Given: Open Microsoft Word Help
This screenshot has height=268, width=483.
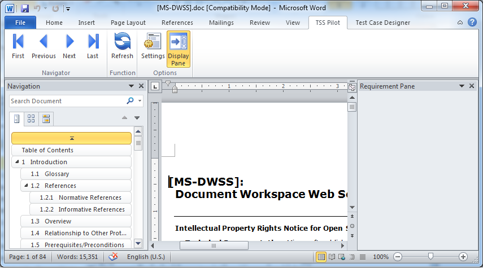Looking at the screenshot, I should pyautogui.click(x=472, y=22).
